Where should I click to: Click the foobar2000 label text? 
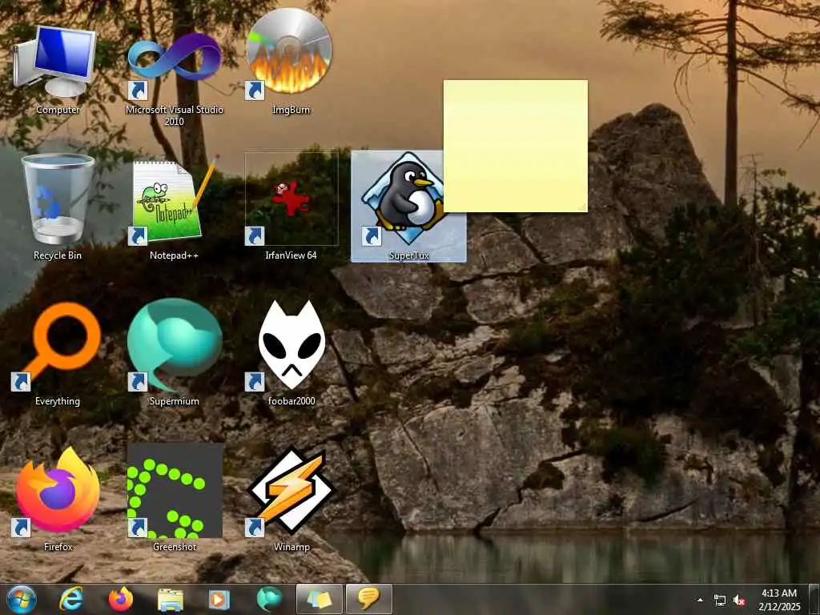291,401
